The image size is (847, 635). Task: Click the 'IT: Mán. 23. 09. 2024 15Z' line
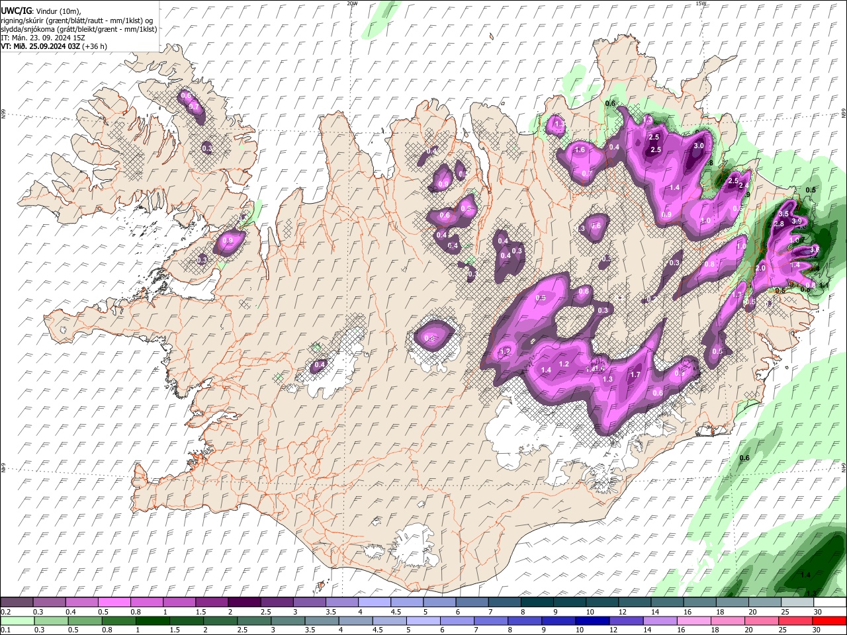click(42, 38)
